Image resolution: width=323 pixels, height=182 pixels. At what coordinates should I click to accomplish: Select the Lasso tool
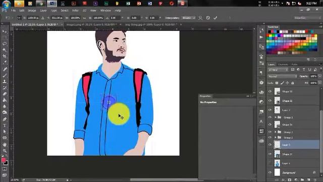coord(5,44)
